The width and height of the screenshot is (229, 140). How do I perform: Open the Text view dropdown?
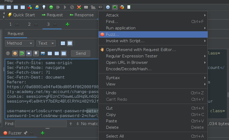[x=46, y=43]
